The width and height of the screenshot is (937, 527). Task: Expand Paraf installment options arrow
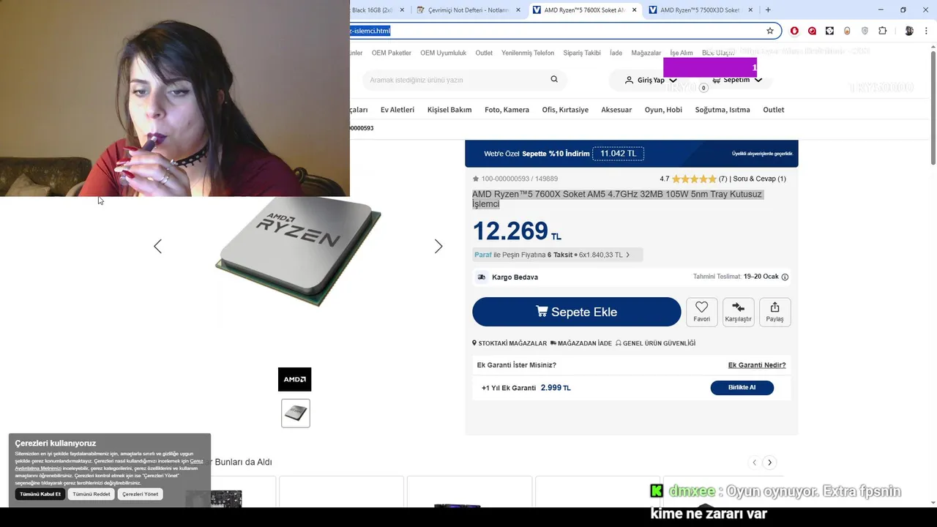pos(627,255)
